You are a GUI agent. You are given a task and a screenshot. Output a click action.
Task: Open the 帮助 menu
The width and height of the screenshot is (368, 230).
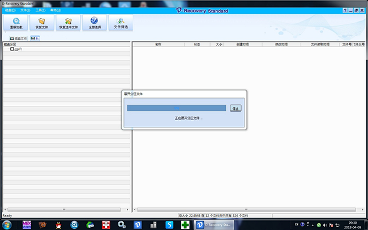pyautogui.click(x=55, y=10)
